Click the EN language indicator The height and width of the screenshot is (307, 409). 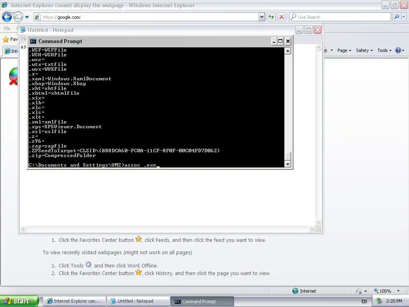pyautogui.click(x=364, y=301)
